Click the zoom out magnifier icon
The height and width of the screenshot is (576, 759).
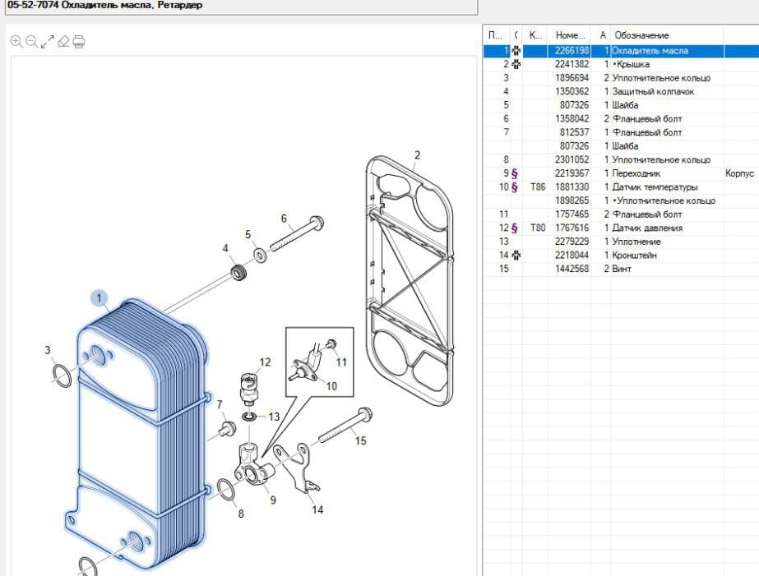pos(31,41)
